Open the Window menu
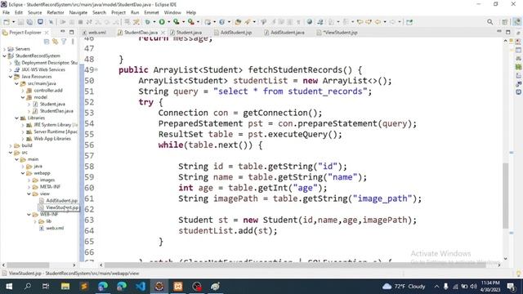This screenshot has width=523, height=294. coord(172,12)
